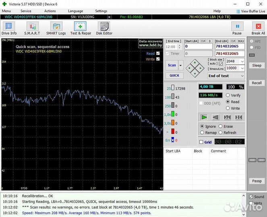Open the Drive Info panel

click(9, 29)
